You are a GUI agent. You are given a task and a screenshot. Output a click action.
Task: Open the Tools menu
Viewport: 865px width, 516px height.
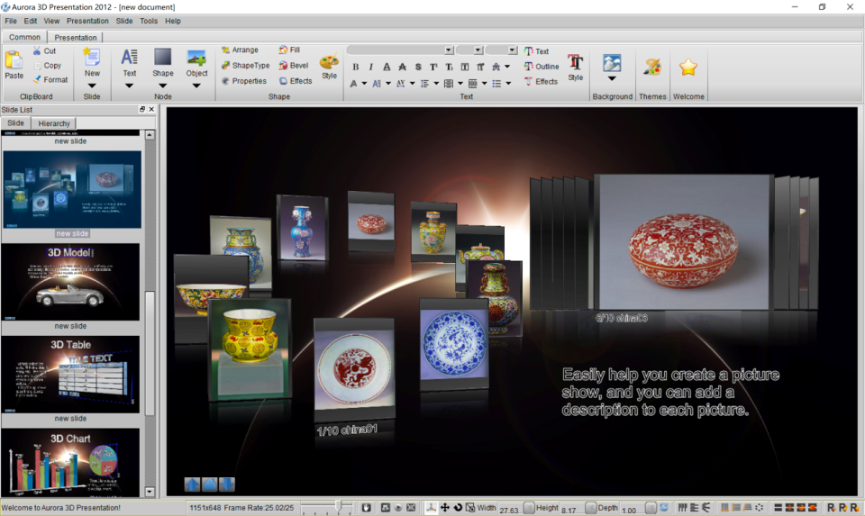click(x=149, y=21)
